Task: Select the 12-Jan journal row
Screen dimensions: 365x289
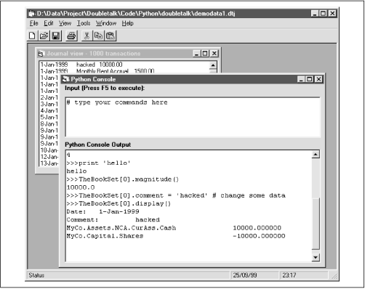Action: click(49, 157)
